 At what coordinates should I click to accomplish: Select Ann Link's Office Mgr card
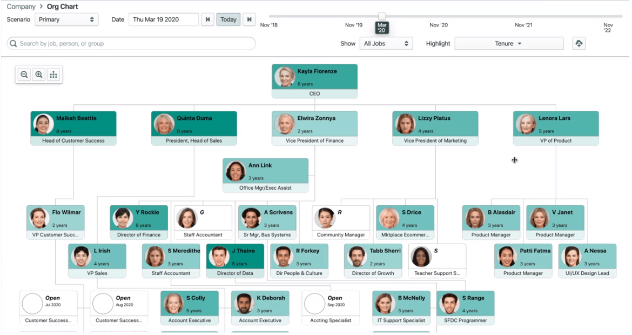tap(265, 174)
